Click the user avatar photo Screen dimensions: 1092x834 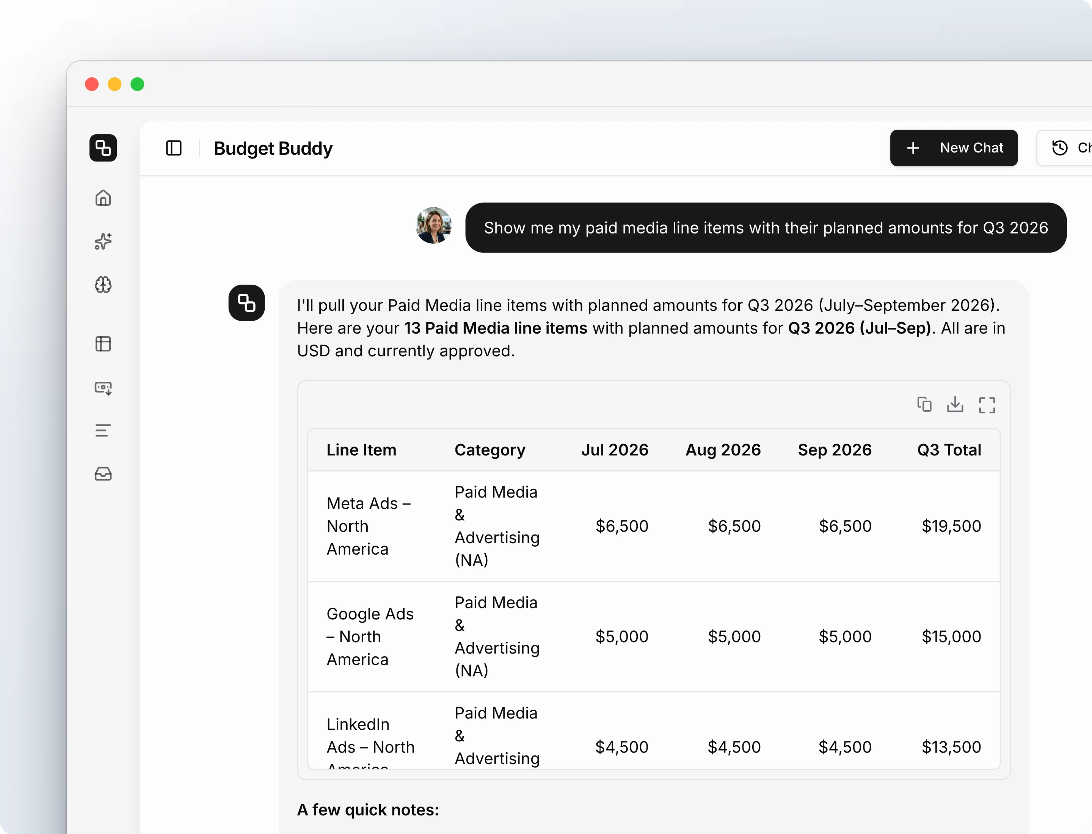433,226
